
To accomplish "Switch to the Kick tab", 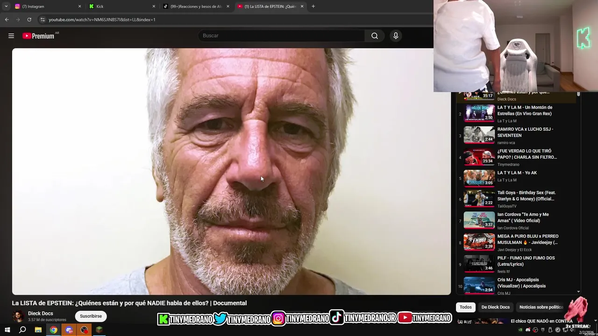I will pyautogui.click(x=121, y=7).
